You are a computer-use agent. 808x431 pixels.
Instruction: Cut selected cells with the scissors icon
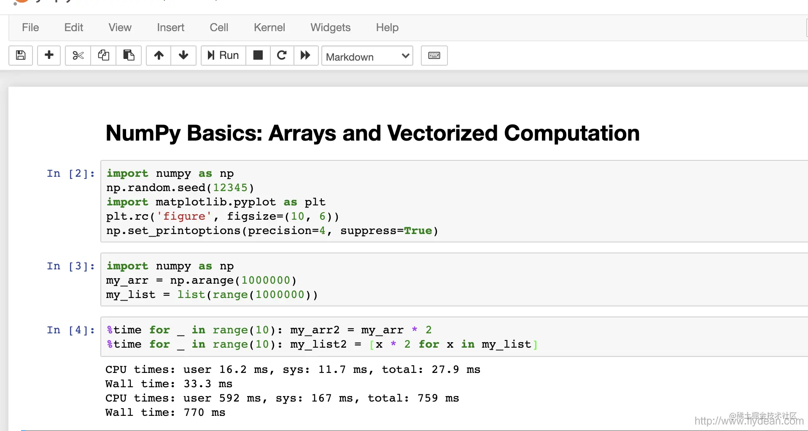78,56
